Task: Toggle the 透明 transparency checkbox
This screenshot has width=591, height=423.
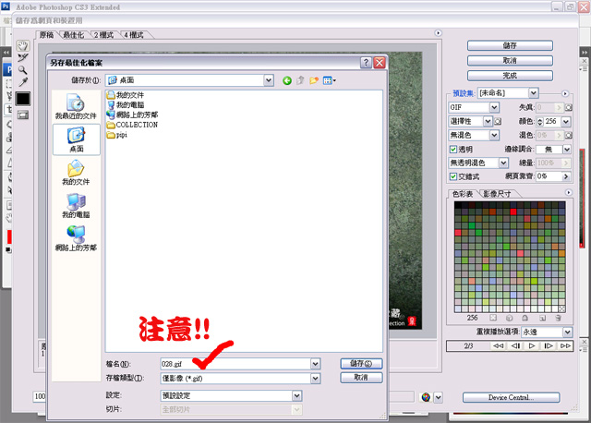Action: point(452,149)
